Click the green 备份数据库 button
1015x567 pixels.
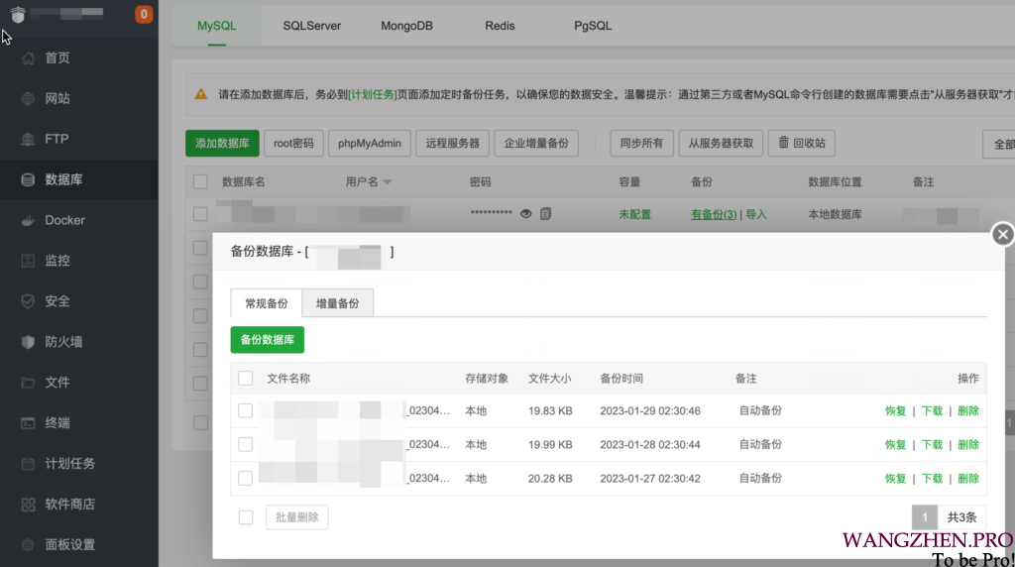click(x=268, y=339)
